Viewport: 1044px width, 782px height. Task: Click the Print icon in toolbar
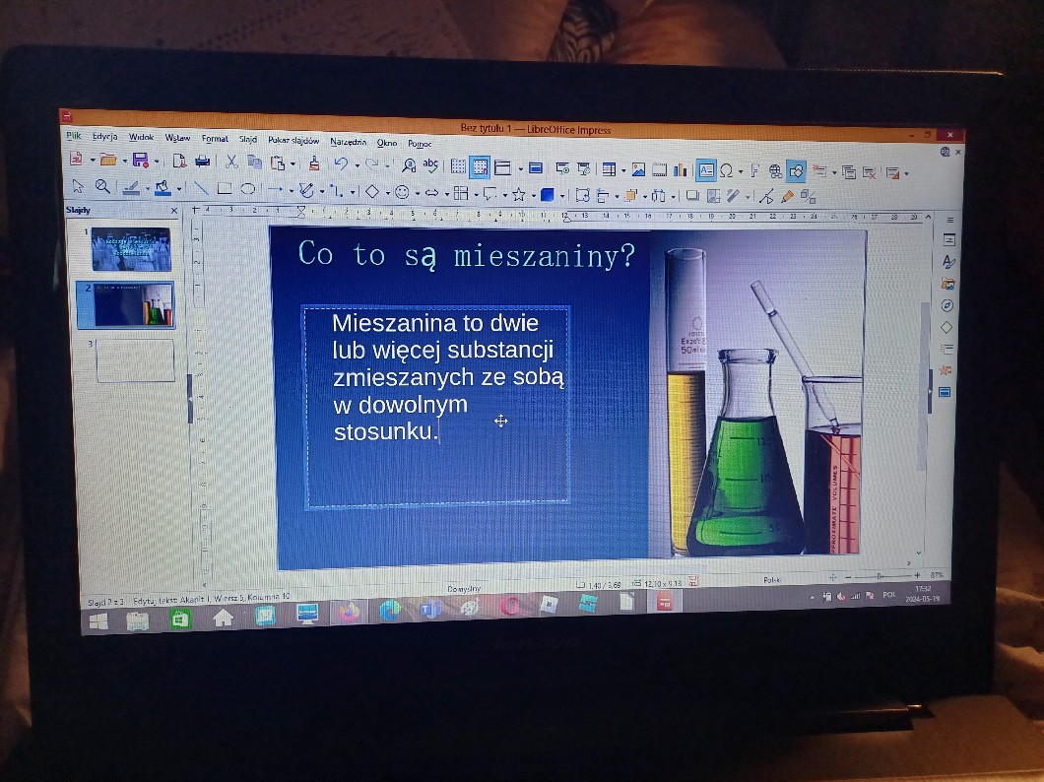pos(203,162)
